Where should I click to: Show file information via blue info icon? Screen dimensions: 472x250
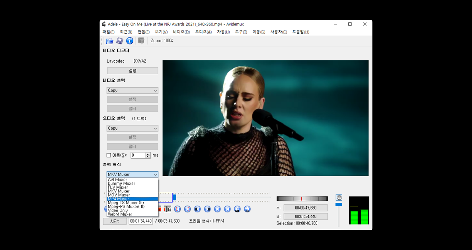pos(130,41)
